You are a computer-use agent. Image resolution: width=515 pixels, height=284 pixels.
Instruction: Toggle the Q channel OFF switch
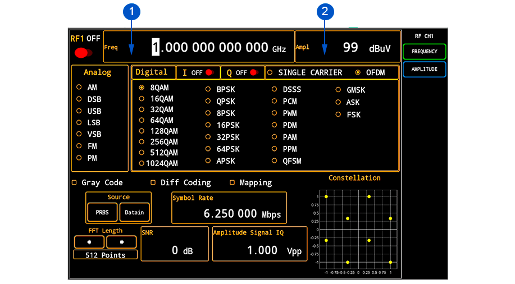pos(254,72)
